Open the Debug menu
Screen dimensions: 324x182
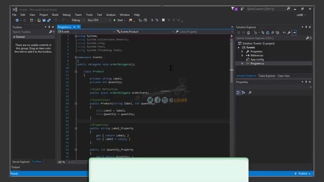66,15
